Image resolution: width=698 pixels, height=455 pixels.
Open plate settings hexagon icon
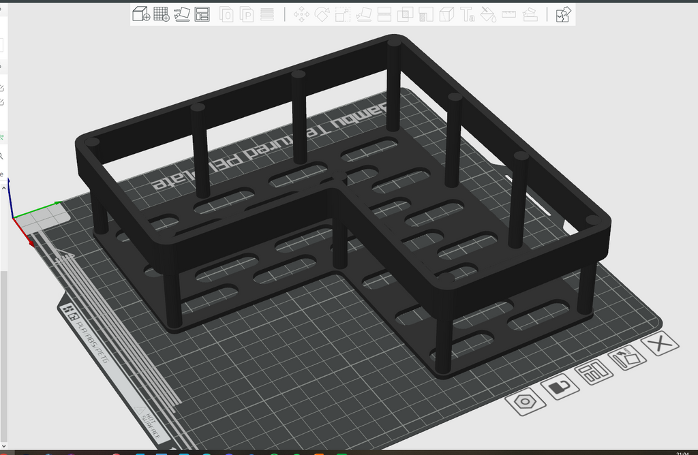526,402
